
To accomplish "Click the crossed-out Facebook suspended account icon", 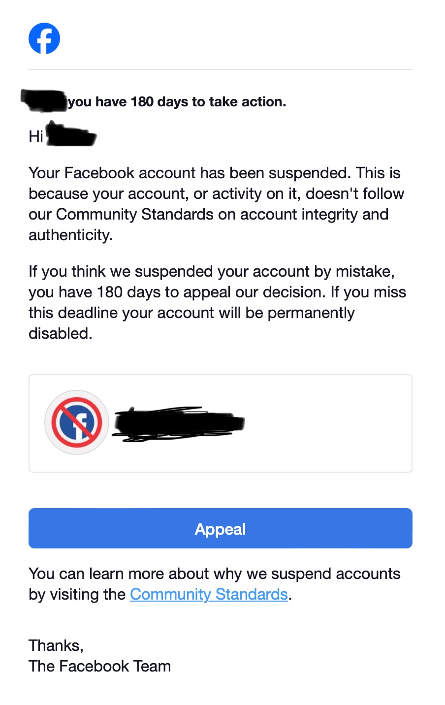I will click(77, 422).
